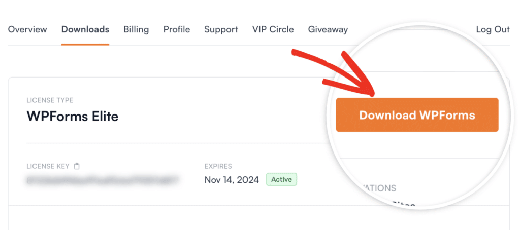This screenshot has height=230, width=520.
Task: View the VIP Circle tab
Action: 273,29
